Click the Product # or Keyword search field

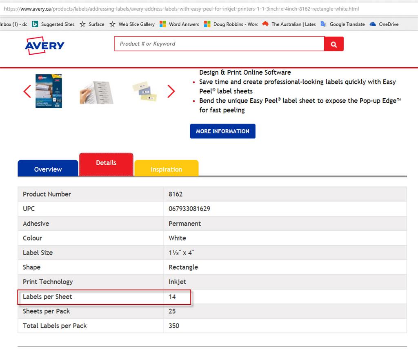(219, 44)
